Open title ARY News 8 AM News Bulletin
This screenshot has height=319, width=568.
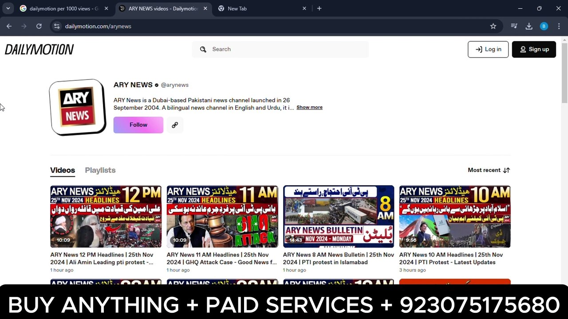pyautogui.click(x=339, y=258)
